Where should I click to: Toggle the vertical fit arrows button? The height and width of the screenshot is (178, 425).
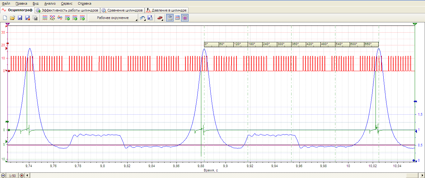click(x=185, y=18)
